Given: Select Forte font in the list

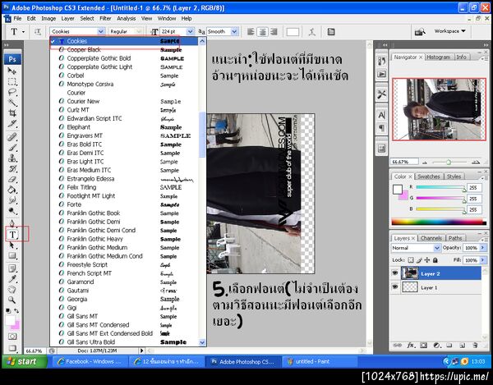Looking at the screenshot, I should (x=125, y=204).
